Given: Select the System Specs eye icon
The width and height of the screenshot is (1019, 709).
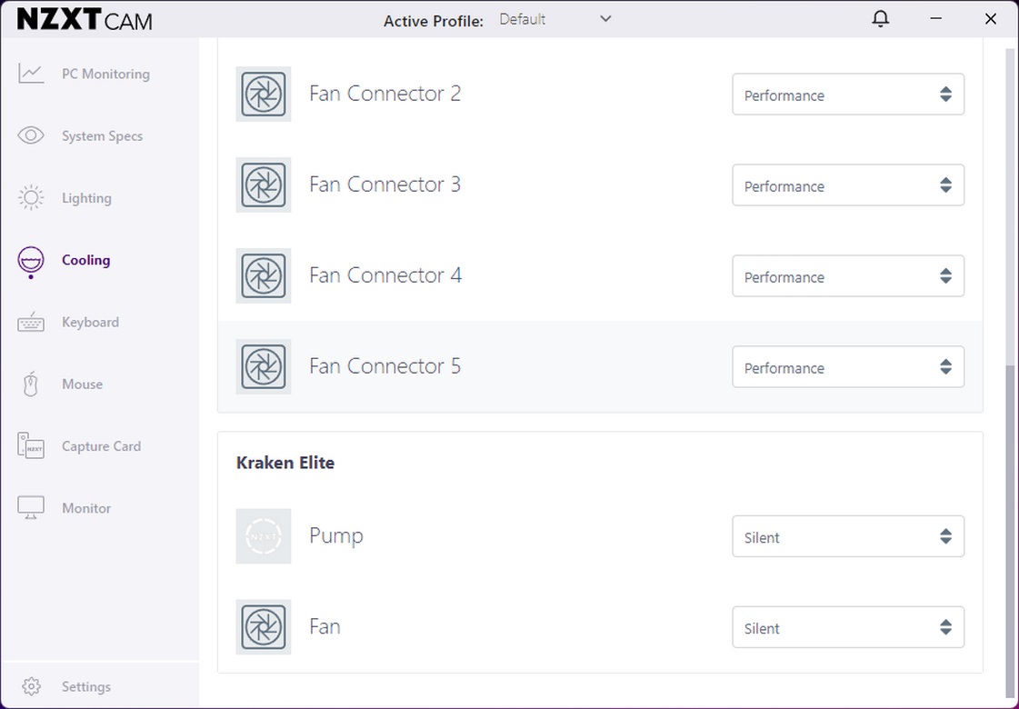Looking at the screenshot, I should coord(31,136).
